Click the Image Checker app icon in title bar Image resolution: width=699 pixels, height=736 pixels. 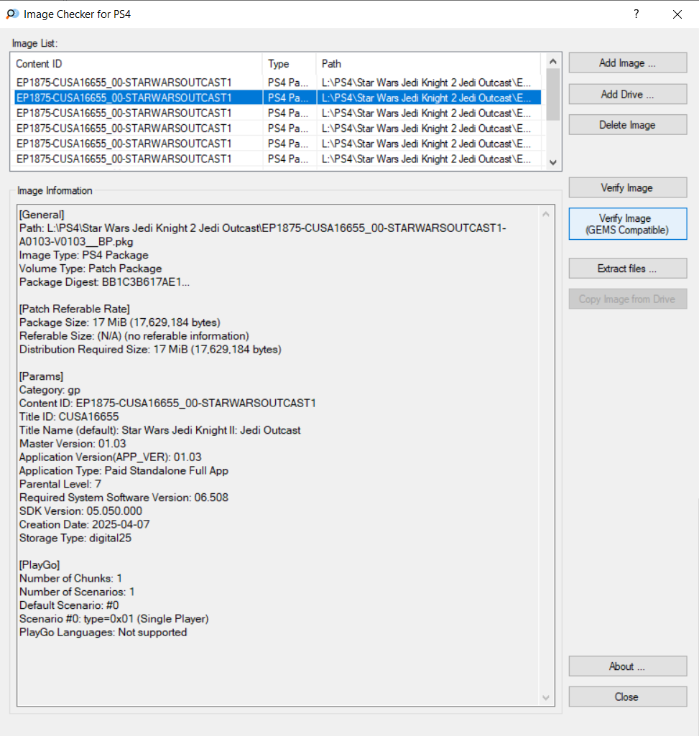[12, 14]
